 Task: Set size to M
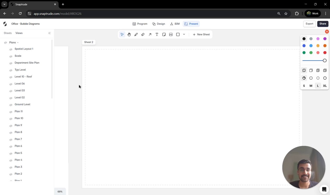tap(311, 86)
